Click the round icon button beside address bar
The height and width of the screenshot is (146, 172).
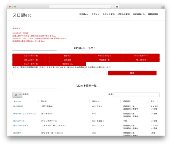[117, 7]
